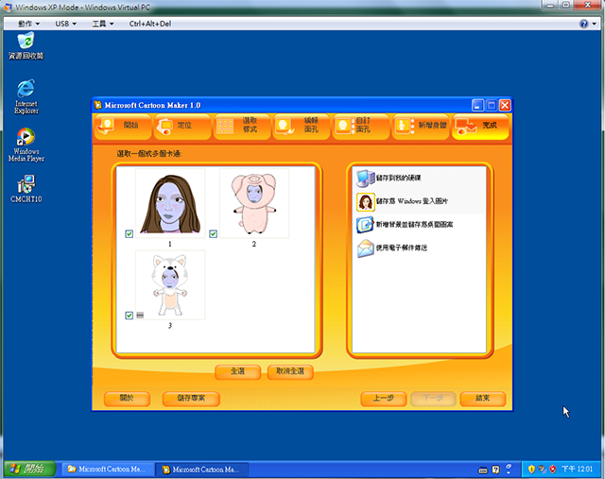The image size is (605, 479).
Task: Launch Internet Explorer from the desktop
Action: (x=26, y=96)
